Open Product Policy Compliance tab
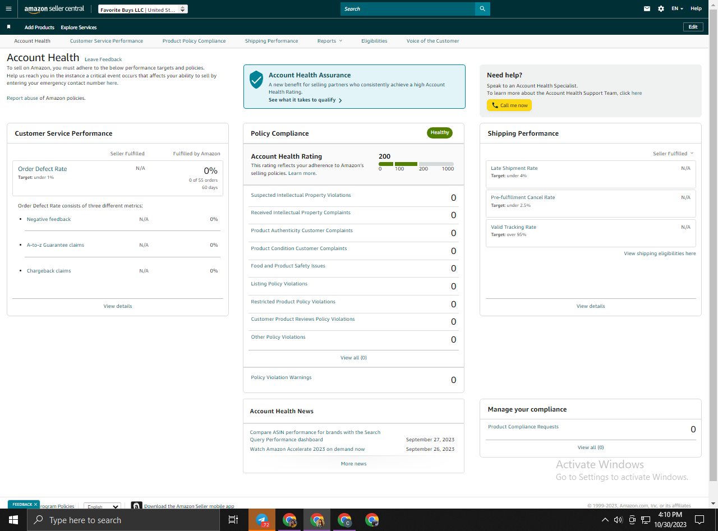Viewport: 718px width, 531px height. point(194,41)
